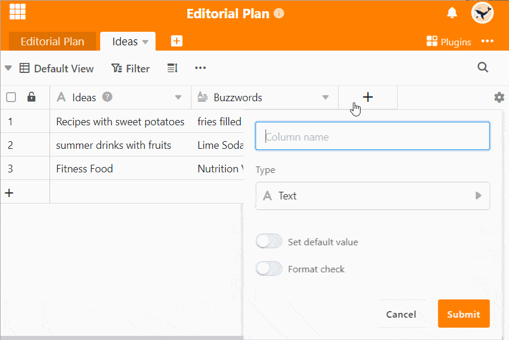The image size is (509, 340).
Task: Add a new table with plus icon
Action: tap(176, 41)
